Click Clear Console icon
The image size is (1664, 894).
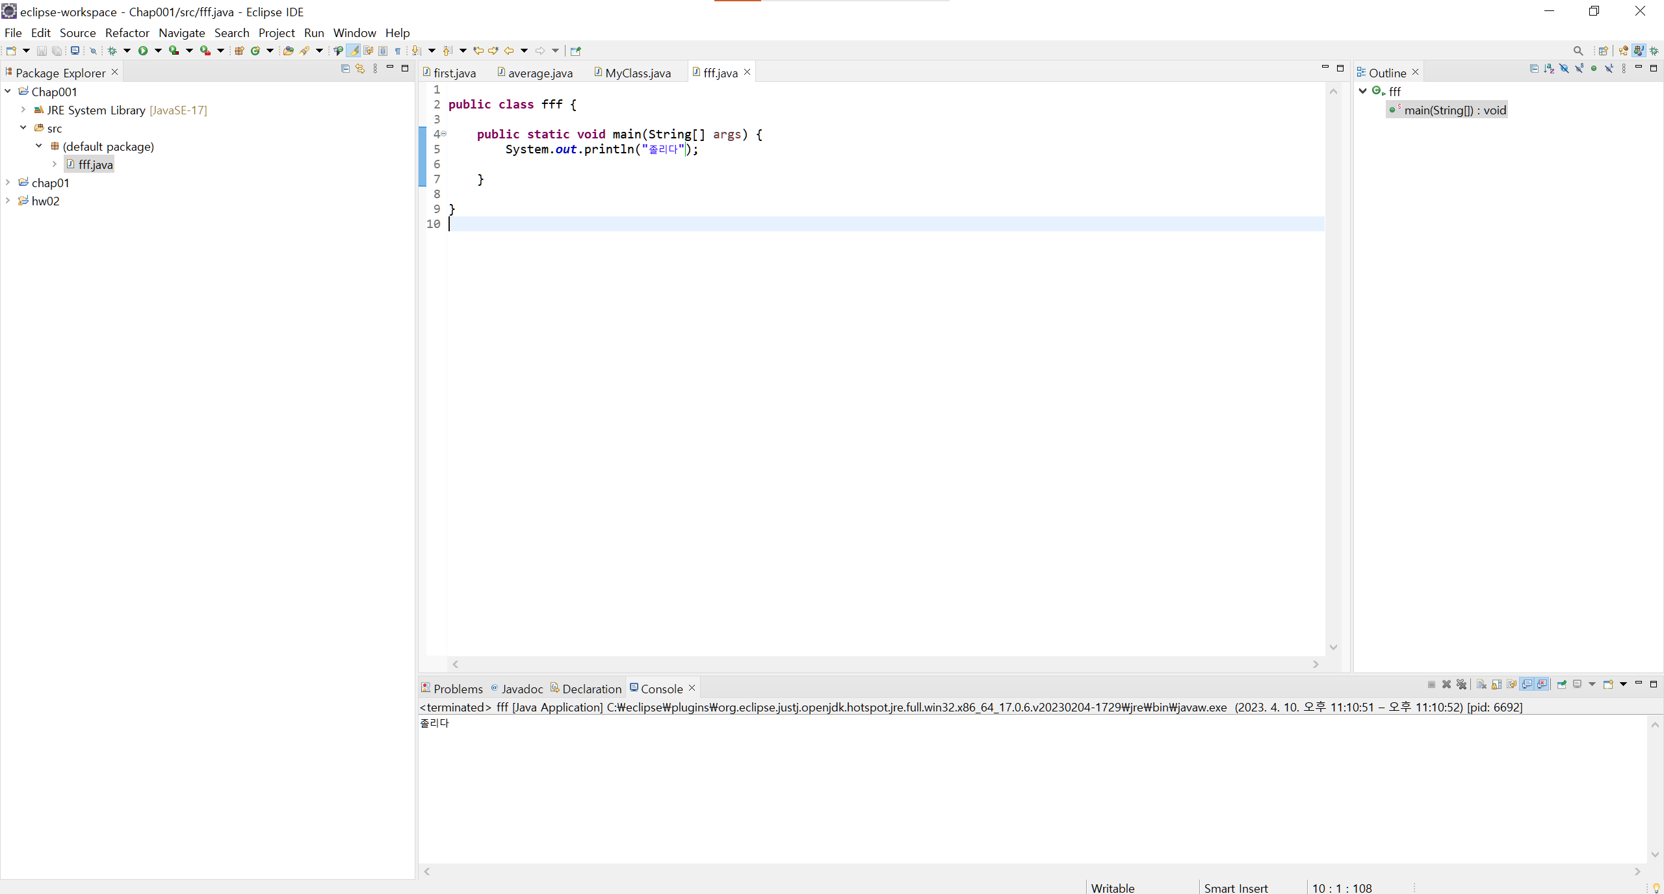coord(1481,684)
